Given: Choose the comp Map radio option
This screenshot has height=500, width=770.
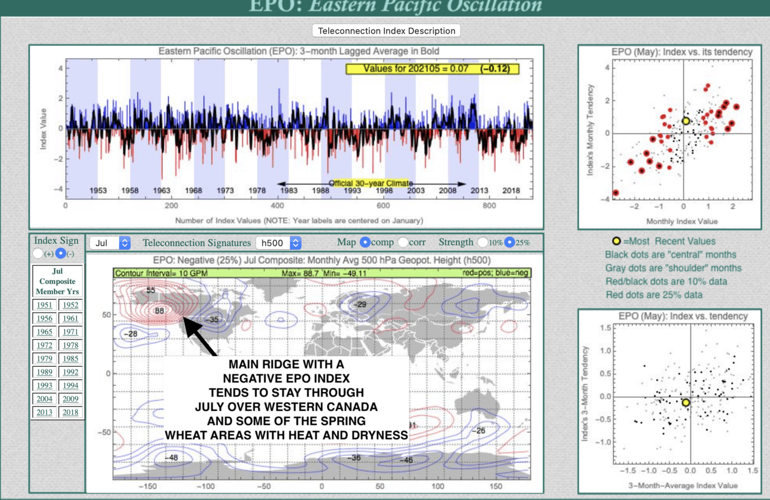Looking at the screenshot, I should 365,242.
